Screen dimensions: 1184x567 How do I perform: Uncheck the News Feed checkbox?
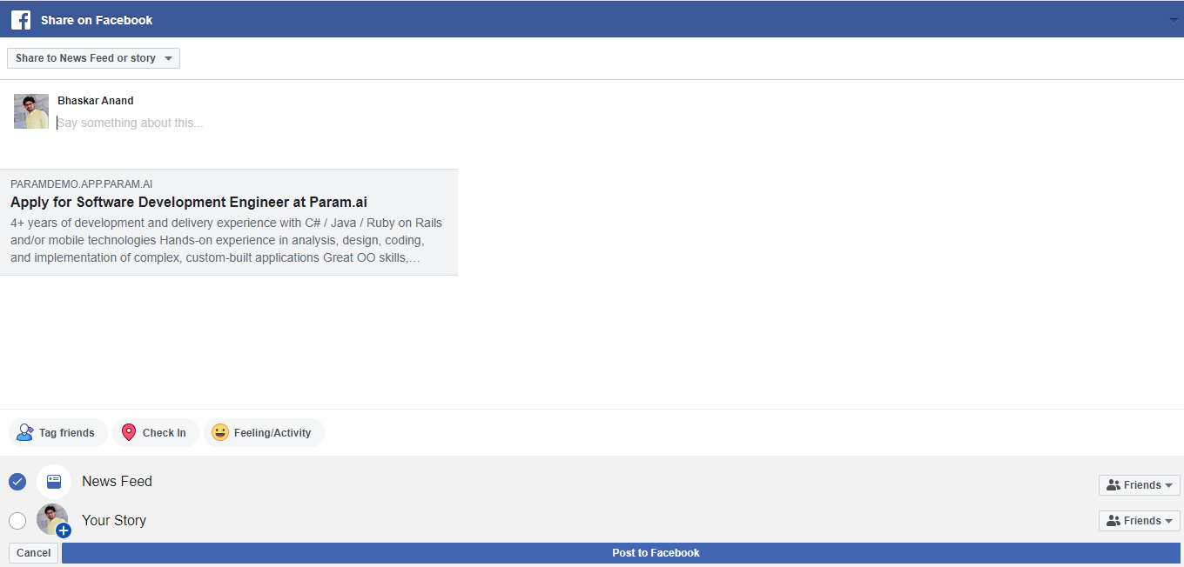17,482
